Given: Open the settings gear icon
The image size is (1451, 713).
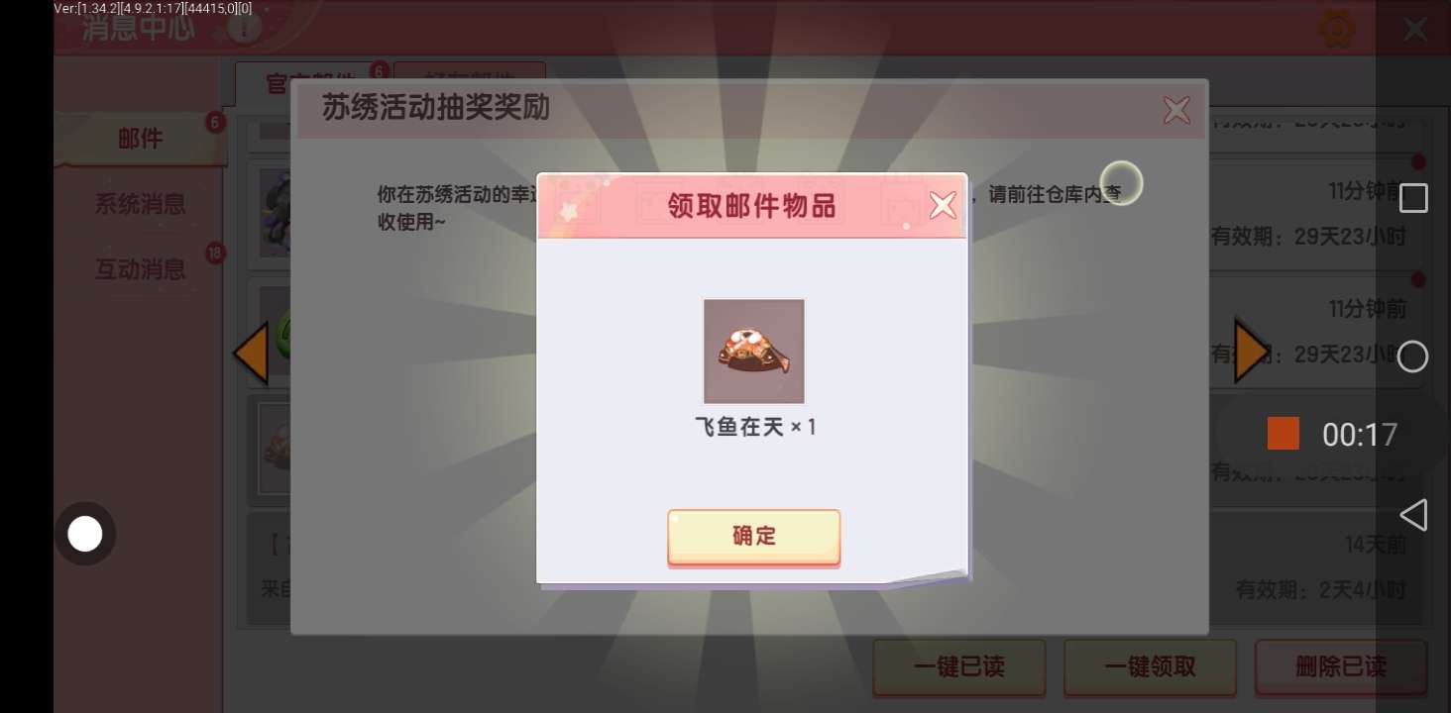Looking at the screenshot, I should click(1336, 28).
